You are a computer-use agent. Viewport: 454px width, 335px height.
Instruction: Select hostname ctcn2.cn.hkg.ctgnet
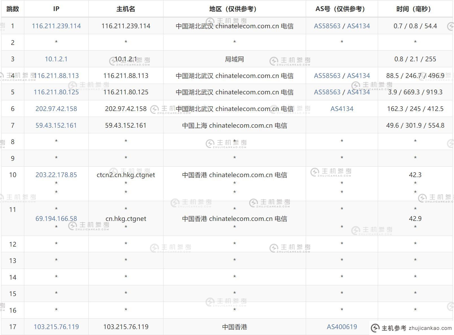click(x=126, y=175)
